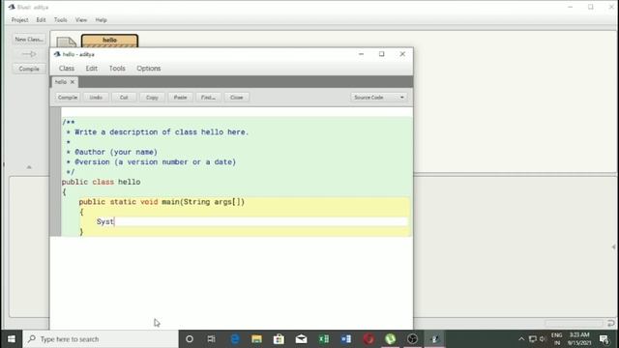Open Task View on the taskbar

click(212, 339)
